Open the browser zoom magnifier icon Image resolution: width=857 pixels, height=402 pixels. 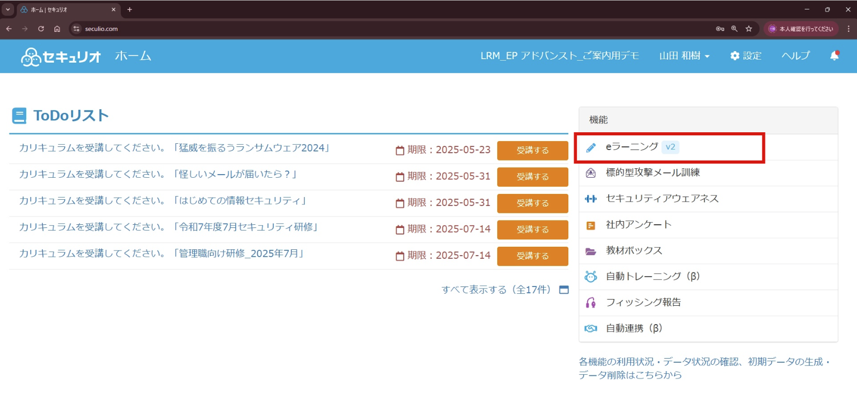click(734, 29)
